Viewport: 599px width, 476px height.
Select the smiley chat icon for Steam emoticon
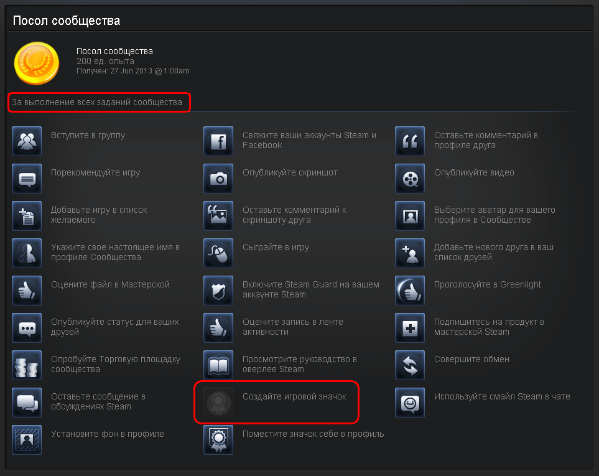tap(410, 403)
